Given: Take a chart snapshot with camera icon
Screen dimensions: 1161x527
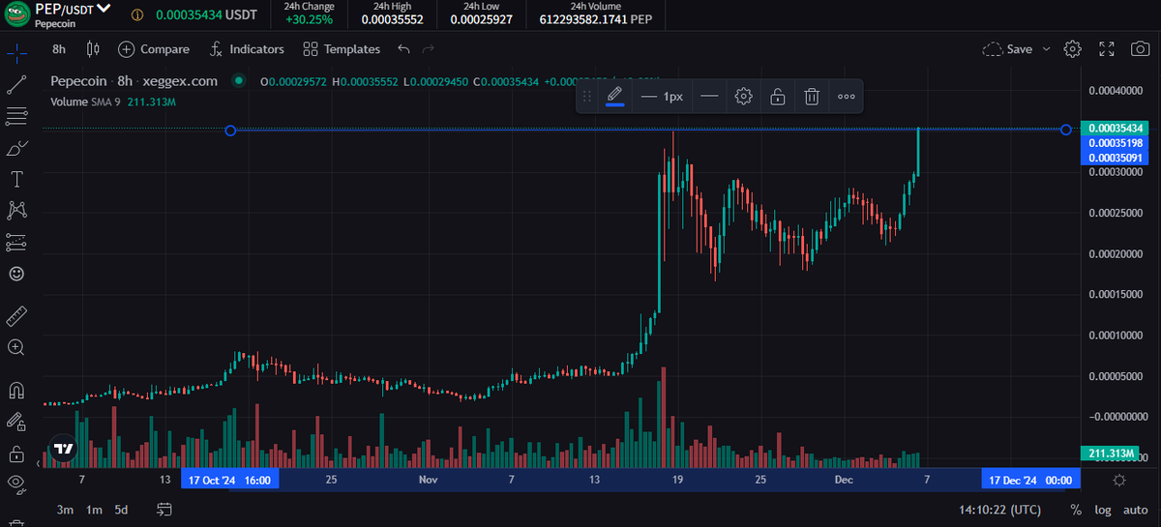Looking at the screenshot, I should click(1139, 48).
